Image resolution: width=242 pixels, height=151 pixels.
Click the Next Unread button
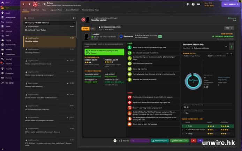point(230,4)
